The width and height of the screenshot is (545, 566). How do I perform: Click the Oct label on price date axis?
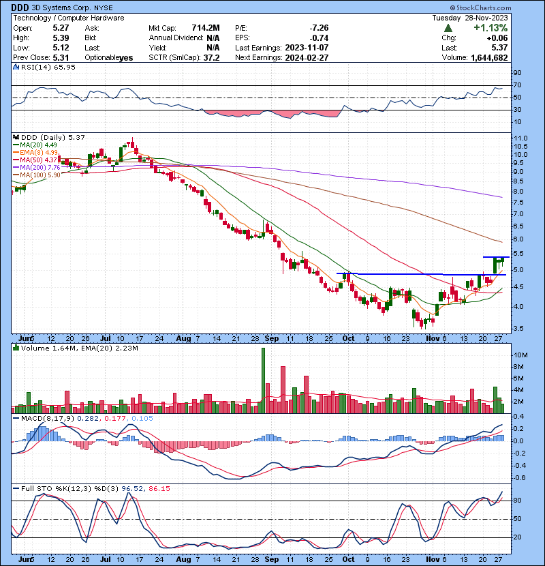(x=348, y=338)
